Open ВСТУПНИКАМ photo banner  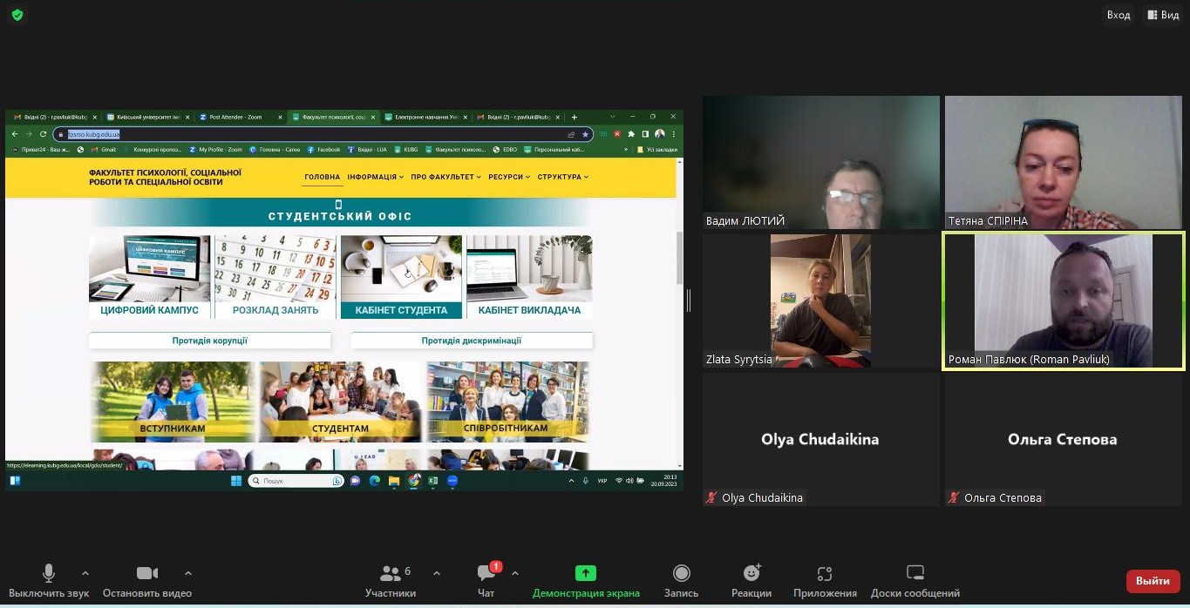pos(172,402)
